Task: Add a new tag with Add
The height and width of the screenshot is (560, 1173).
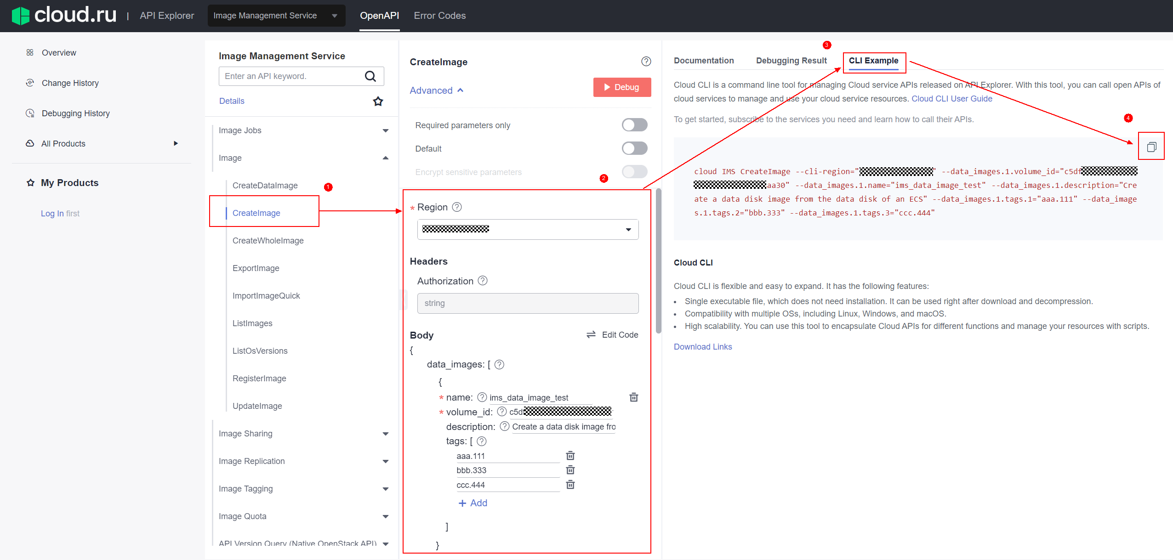Action: click(473, 503)
